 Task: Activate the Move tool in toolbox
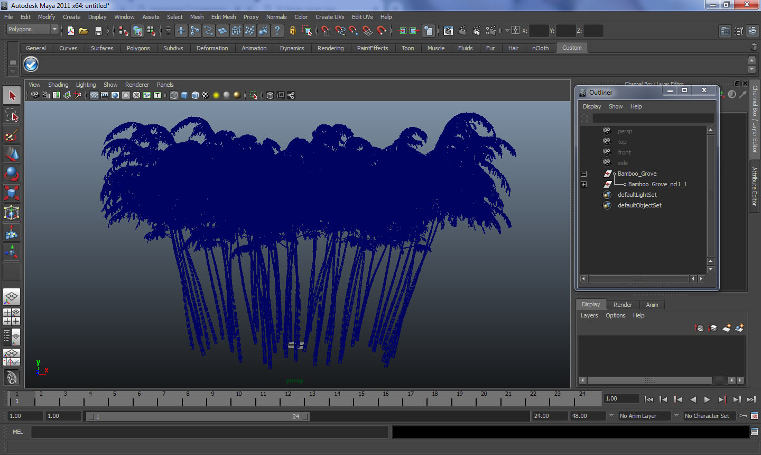(12, 154)
